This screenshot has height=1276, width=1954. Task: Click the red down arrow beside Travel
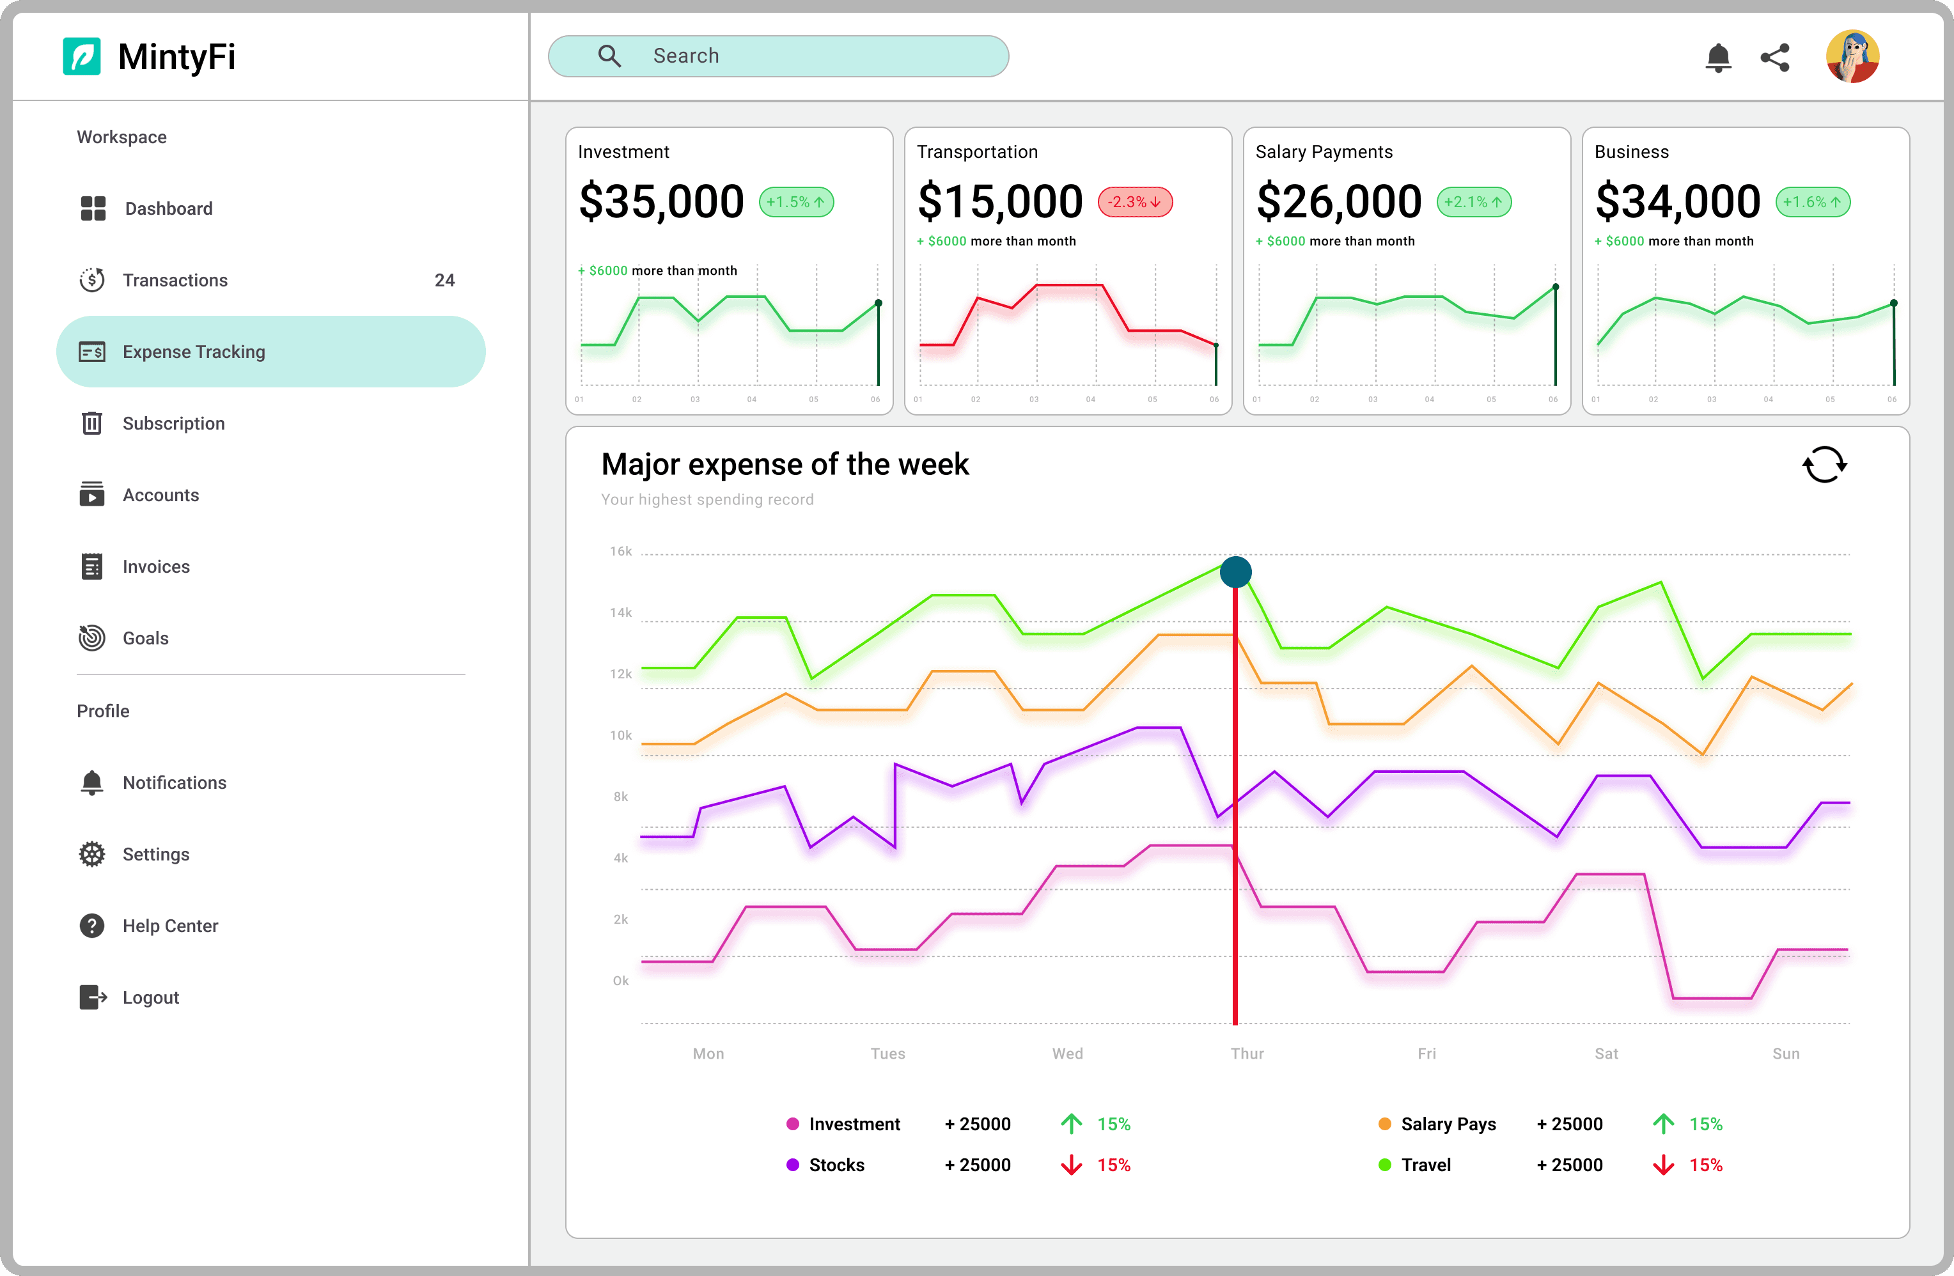1662,1164
